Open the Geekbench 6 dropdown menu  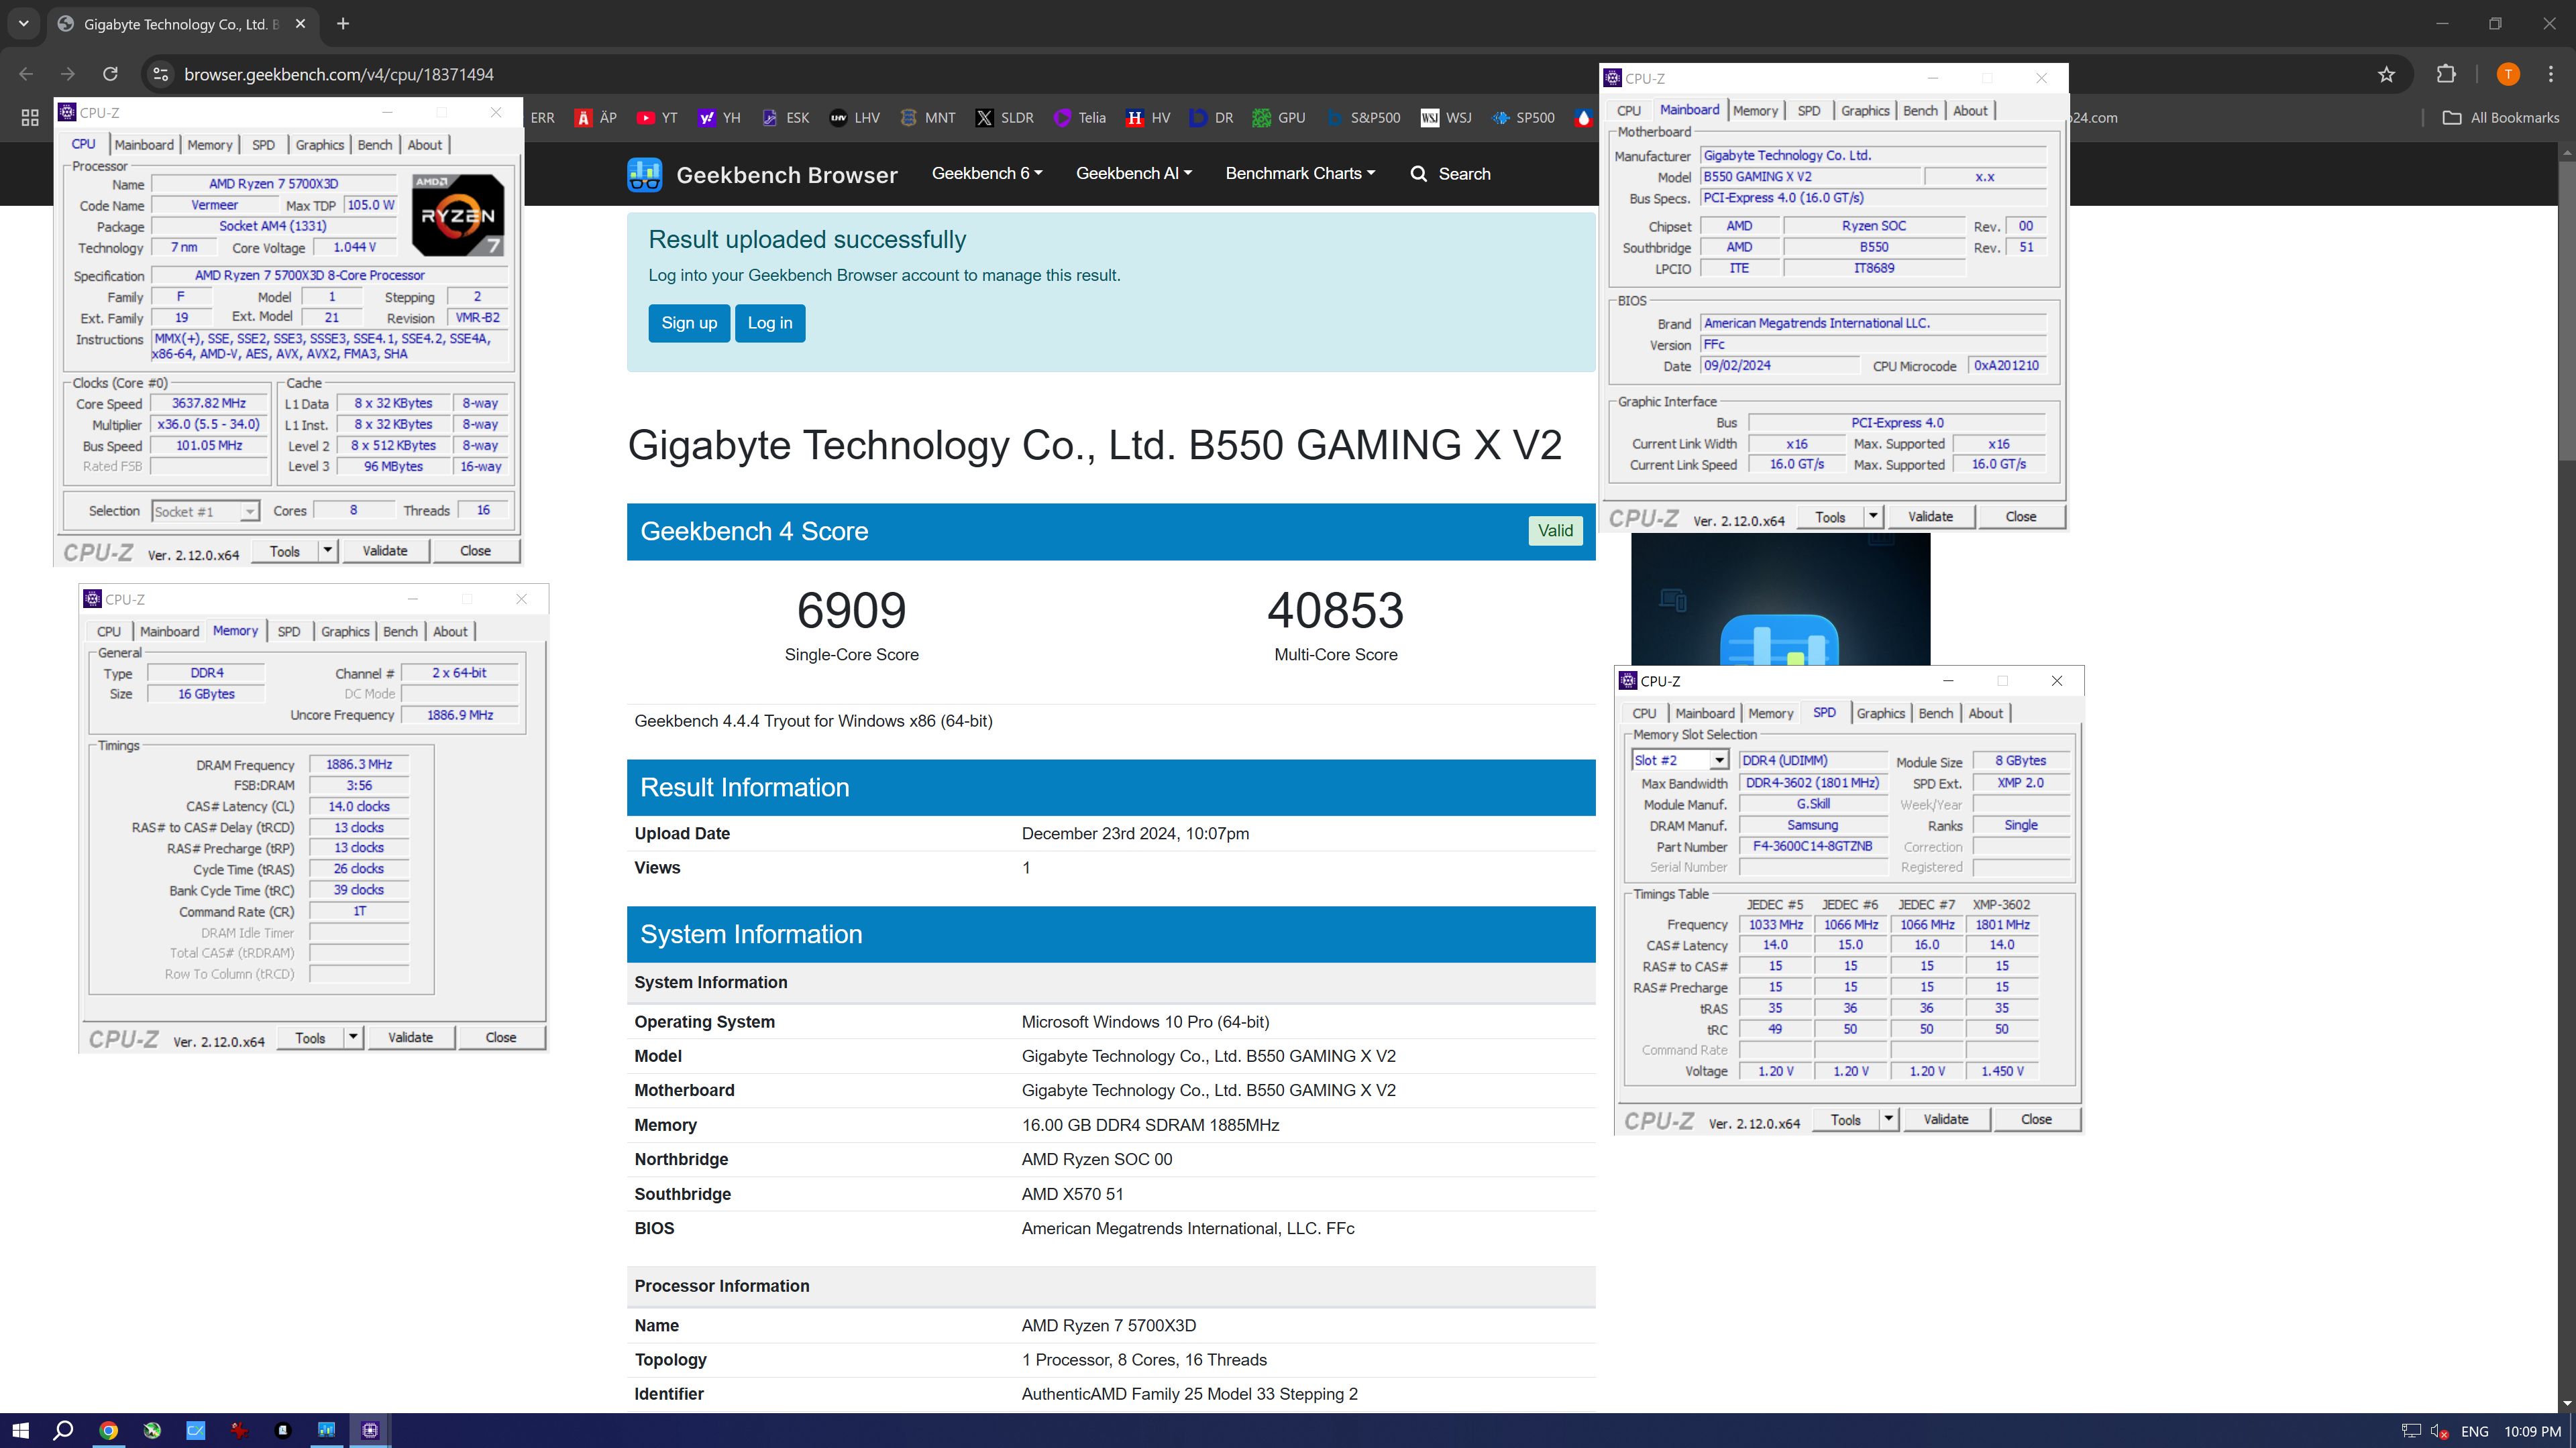[x=986, y=174]
